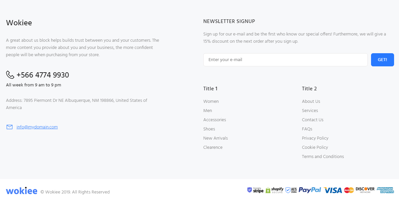Click the PayPal payment logo
The image size is (399, 202).
(x=310, y=190)
